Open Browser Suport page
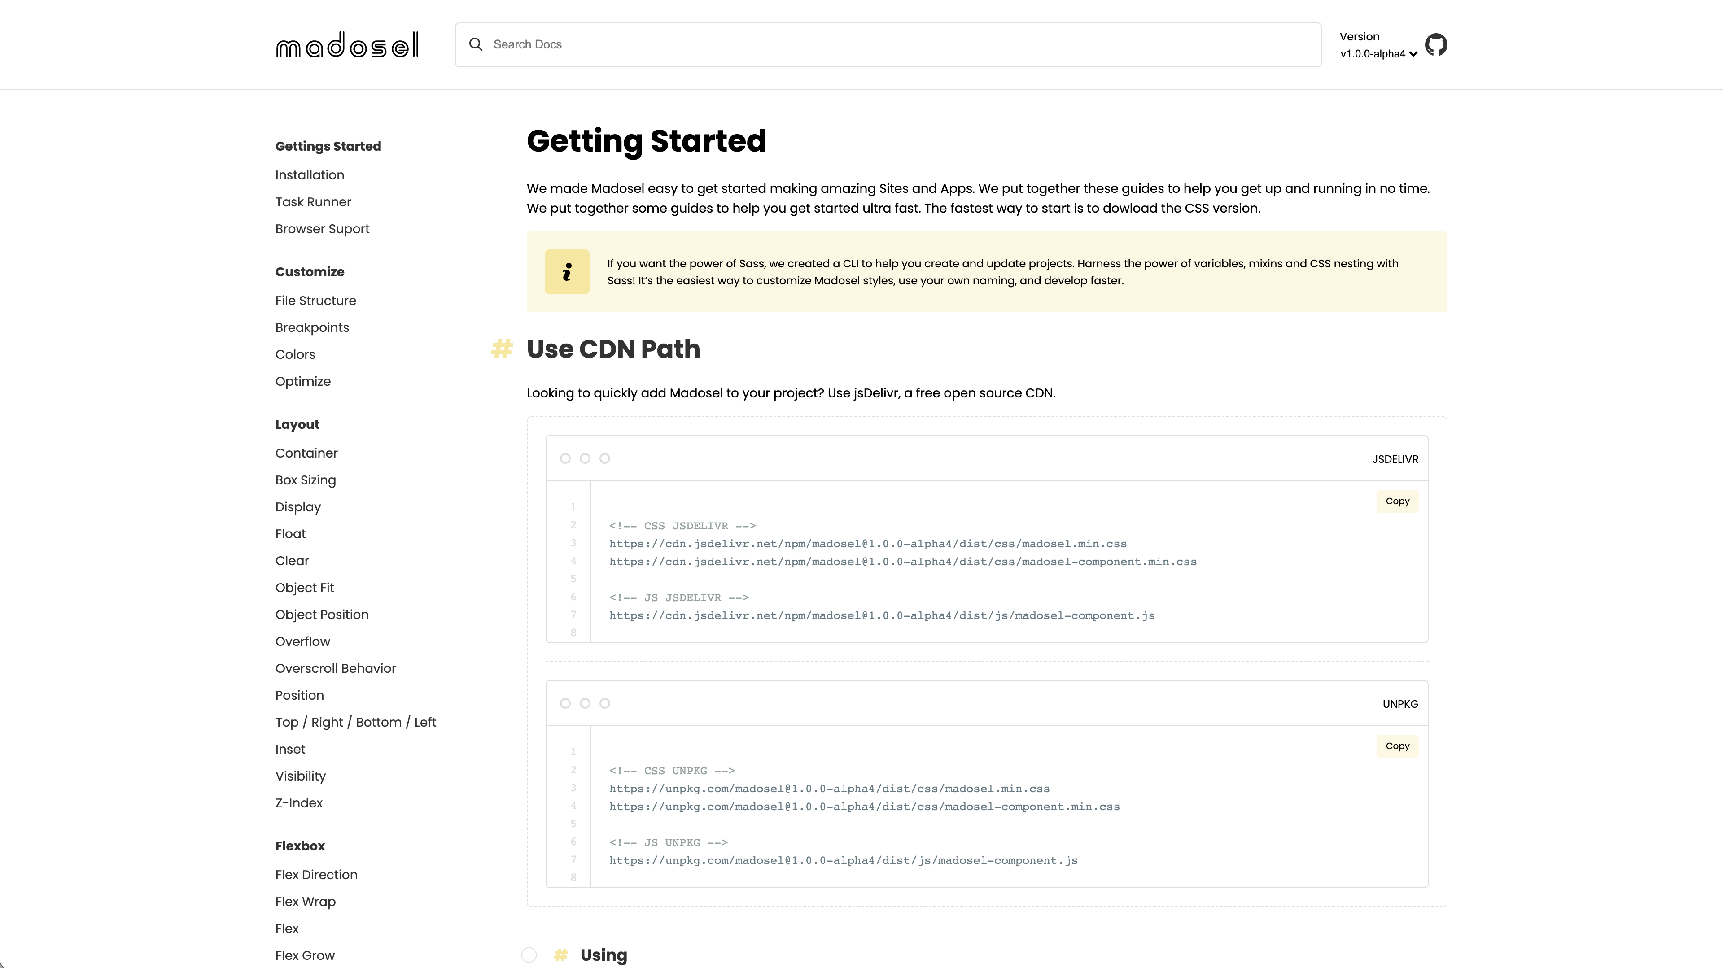 pyautogui.click(x=323, y=229)
